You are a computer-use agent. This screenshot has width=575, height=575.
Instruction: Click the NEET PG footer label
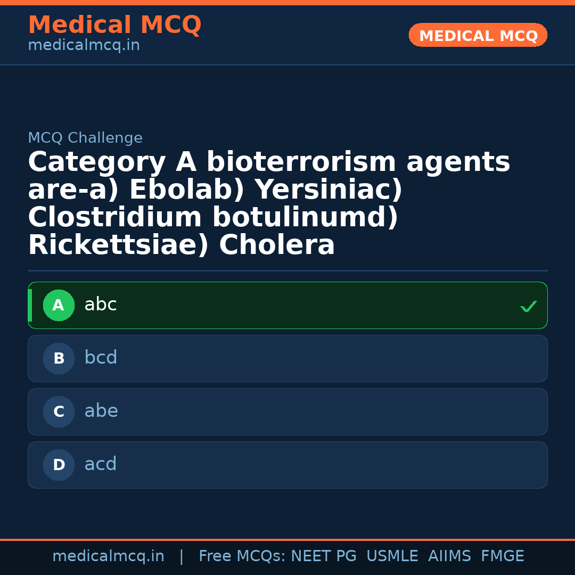[x=324, y=556]
